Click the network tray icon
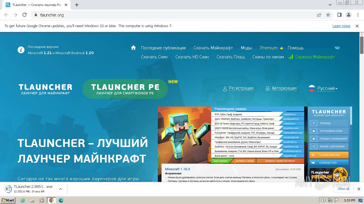The width and height of the screenshot is (364, 204). tap(330, 200)
